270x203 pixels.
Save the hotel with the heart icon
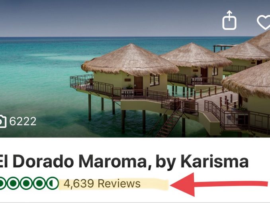[x=264, y=23]
